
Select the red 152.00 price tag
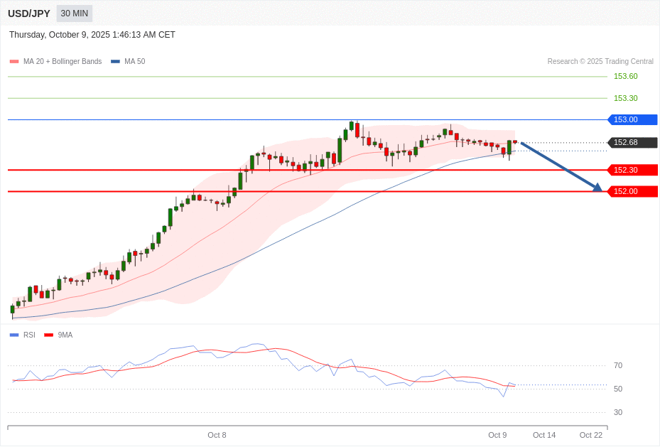click(x=632, y=191)
